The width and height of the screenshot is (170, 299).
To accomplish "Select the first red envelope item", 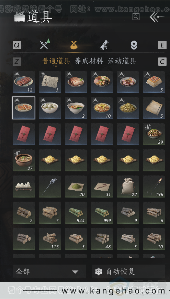I will click(x=24, y=134).
